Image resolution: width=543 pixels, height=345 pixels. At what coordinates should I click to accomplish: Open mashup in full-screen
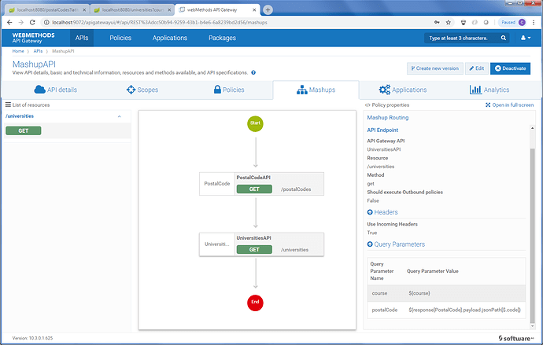point(509,105)
